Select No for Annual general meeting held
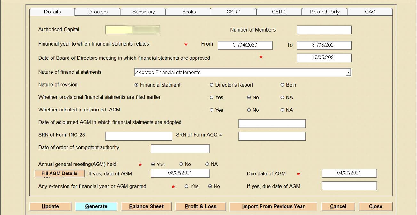This screenshot has width=417, height=215. (181, 164)
